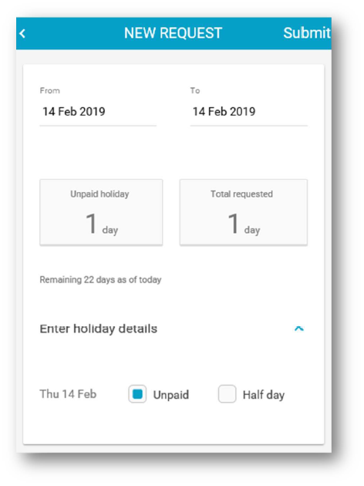Click the NEW REQUEST header title
This screenshot has width=364, height=486.
pos(174,33)
